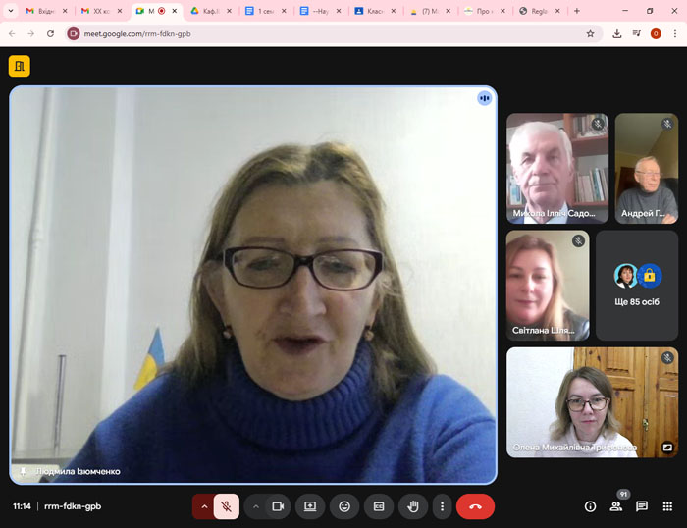Open a new browser tab
Image resolution: width=687 pixels, height=528 pixels.
pyautogui.click(x=576, y=11)
